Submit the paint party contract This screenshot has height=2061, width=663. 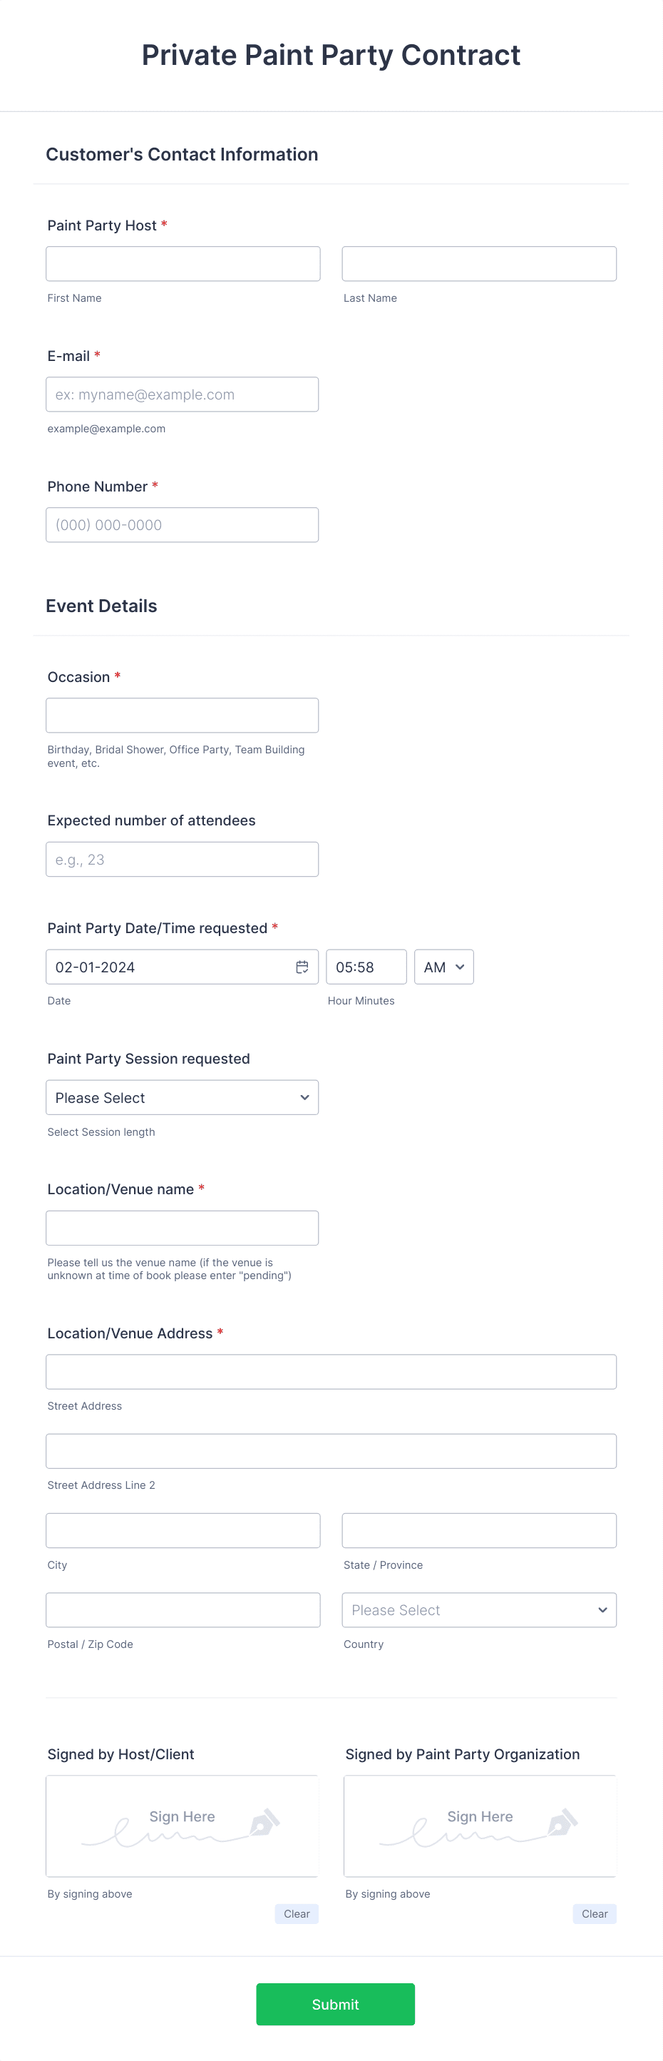[x=335, y=2004]
